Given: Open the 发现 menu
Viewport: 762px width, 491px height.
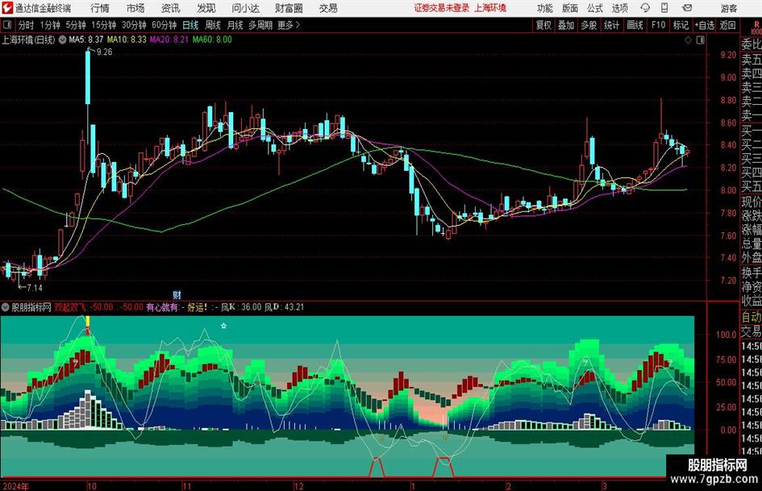Looking at the screenshot, I should (x=206, y=8).
